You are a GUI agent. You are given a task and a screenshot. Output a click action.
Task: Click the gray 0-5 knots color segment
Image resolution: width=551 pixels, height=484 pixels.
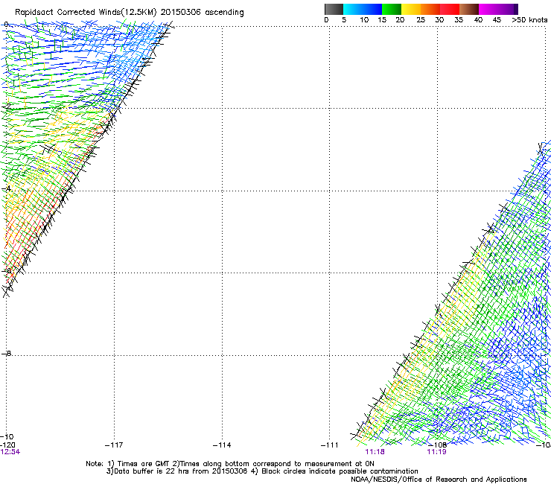click(334, 9)
